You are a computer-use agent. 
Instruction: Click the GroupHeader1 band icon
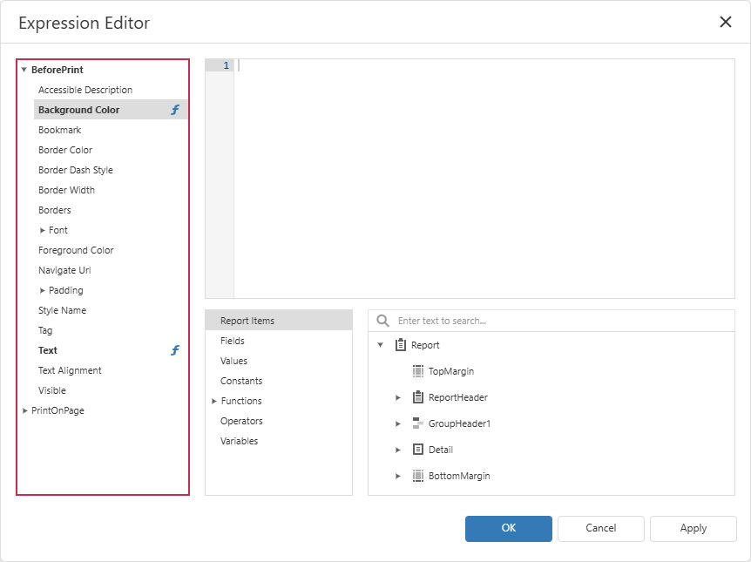[418, 423]
